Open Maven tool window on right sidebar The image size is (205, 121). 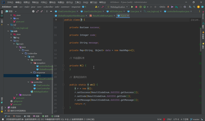pos(203,15)
